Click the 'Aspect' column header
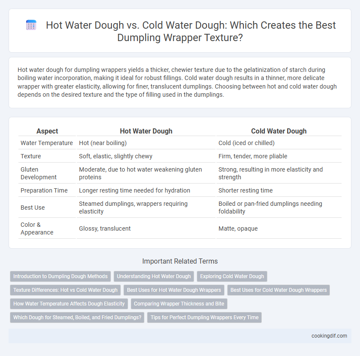Screen dimensions: 360x356 (x=47, y=131)
